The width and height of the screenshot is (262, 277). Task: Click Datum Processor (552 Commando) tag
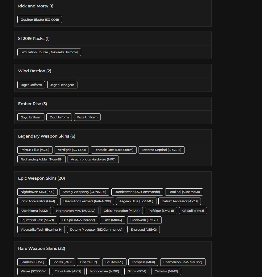click(96, 229)
